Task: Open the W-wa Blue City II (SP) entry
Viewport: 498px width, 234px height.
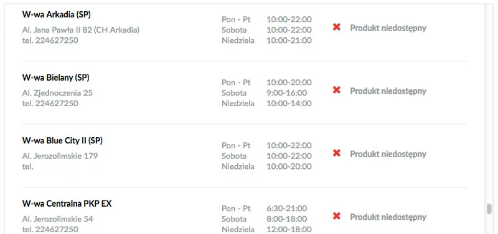Action: point(63,141)
